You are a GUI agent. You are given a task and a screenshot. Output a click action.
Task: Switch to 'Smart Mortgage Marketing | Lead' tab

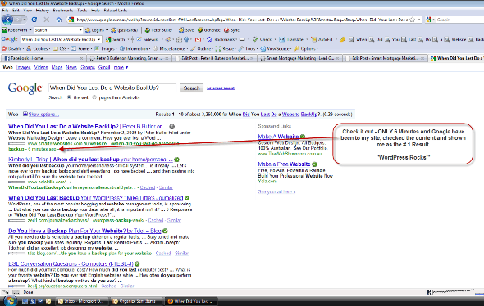[x=299, y=58]
